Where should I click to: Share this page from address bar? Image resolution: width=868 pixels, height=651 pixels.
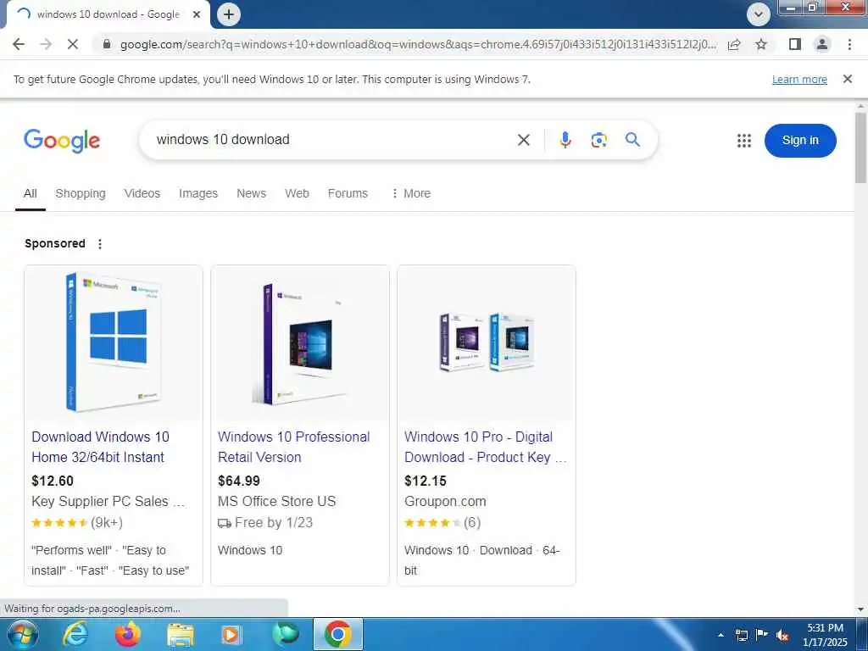[x=734, y=44]
